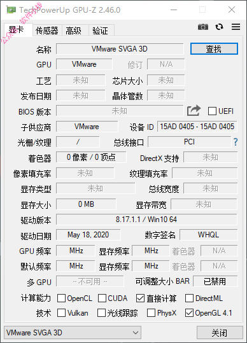
Task: Click the 光栅/纹理 field
Action: 78,142
